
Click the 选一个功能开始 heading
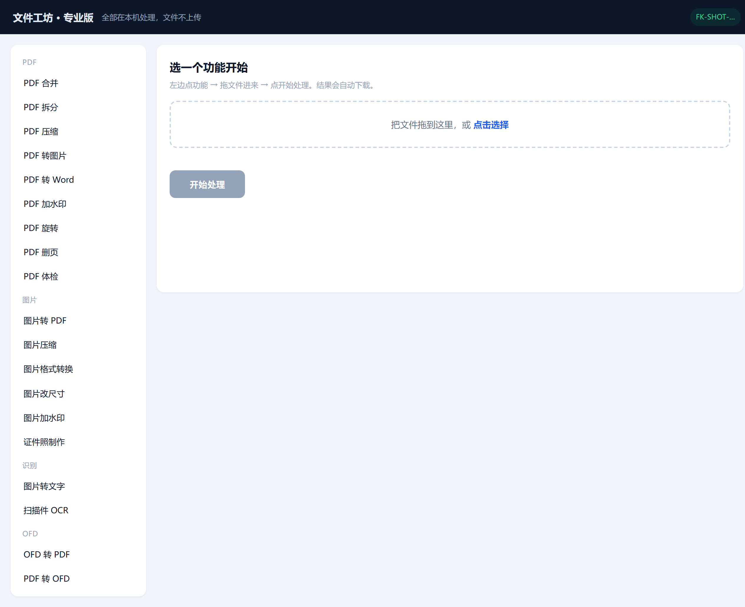pos(208,67)
